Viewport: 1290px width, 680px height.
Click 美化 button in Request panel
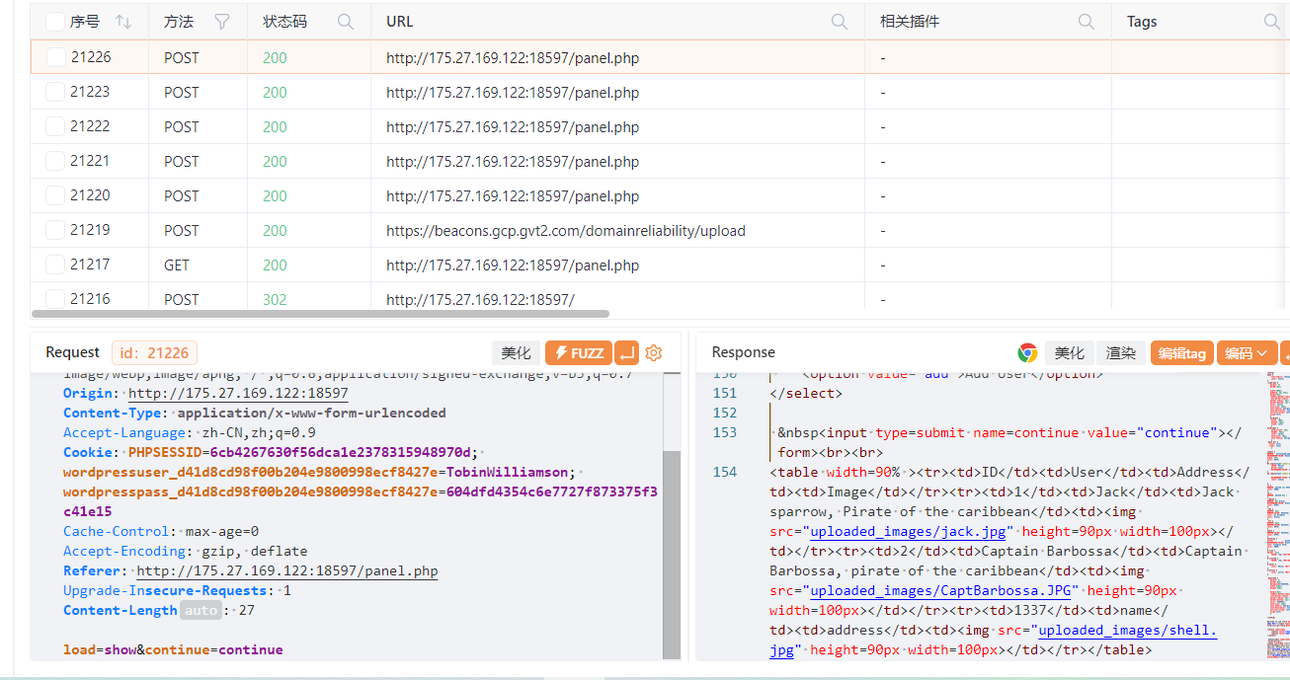516,353
